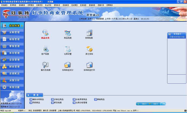187x113 pixels.
Task: Open the 价格异常商品 report link
Action: pyautogui.click(x=80, y=99)
